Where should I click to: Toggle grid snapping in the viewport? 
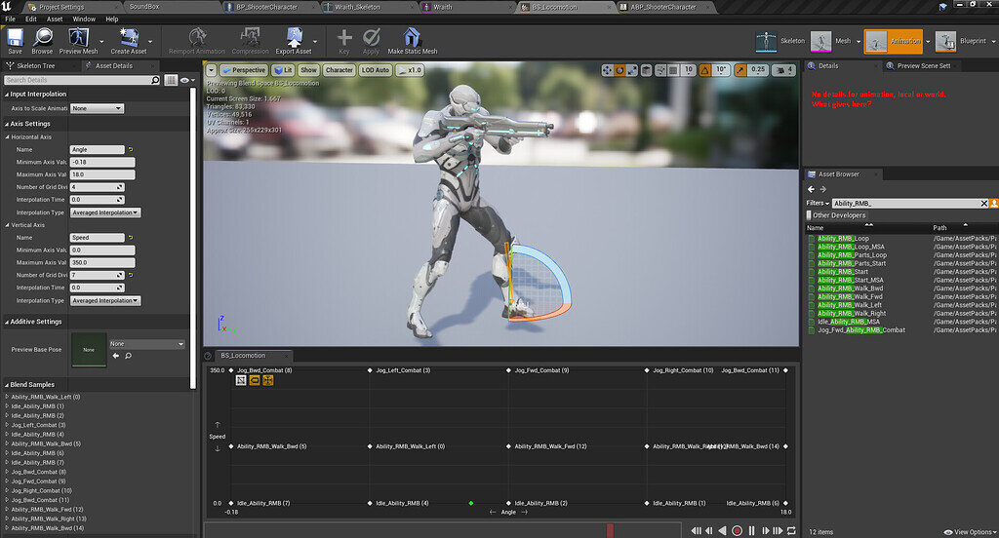[673, 70]
